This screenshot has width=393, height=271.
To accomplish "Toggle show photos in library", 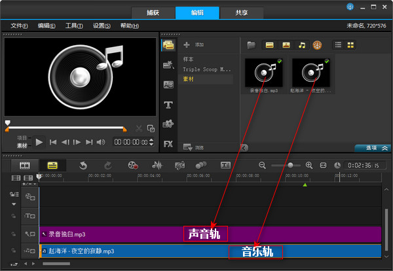I will click(286, 45).
